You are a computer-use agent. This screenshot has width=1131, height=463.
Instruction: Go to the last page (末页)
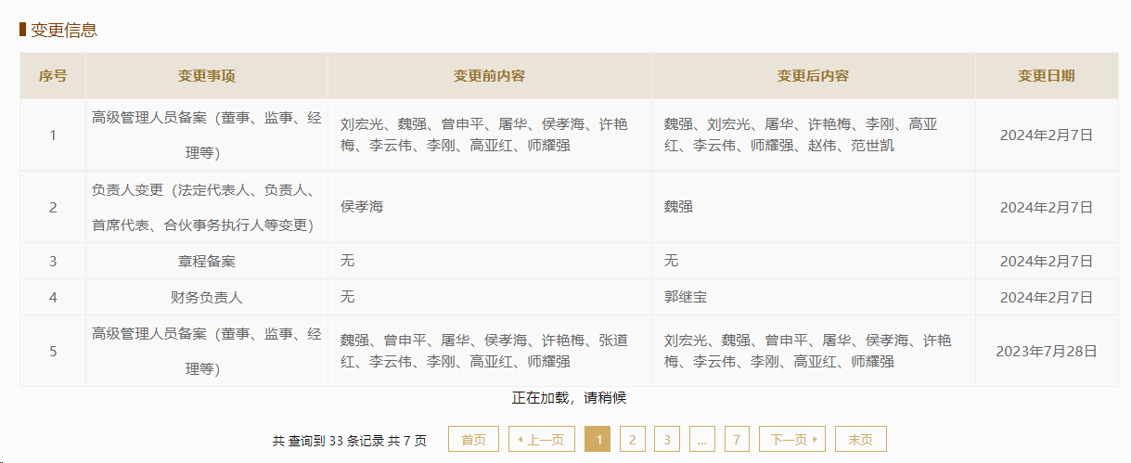tap(860, 439)
